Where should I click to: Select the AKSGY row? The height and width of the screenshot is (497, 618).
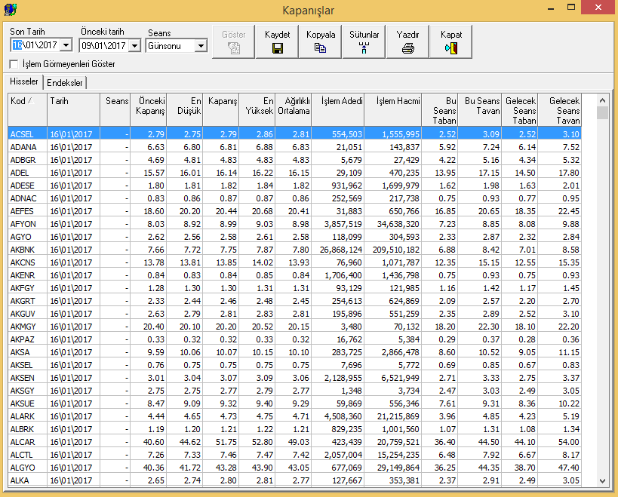(295, 391)
